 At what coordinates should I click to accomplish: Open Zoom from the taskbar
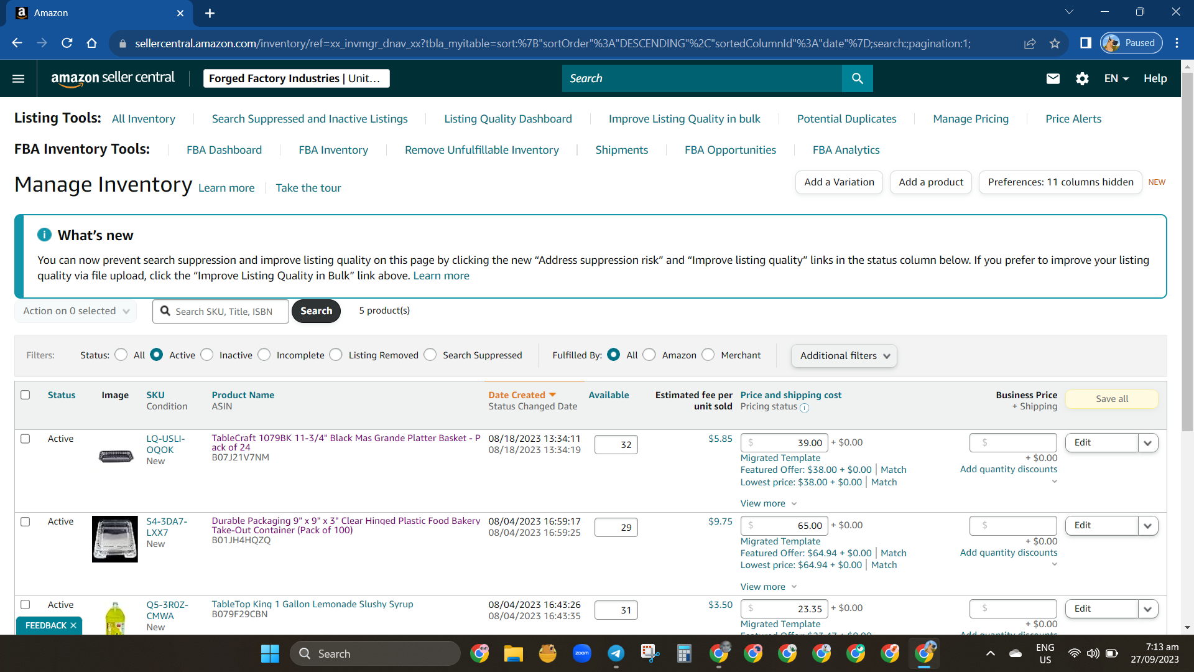pyautogui.click(x=581, y=653)
